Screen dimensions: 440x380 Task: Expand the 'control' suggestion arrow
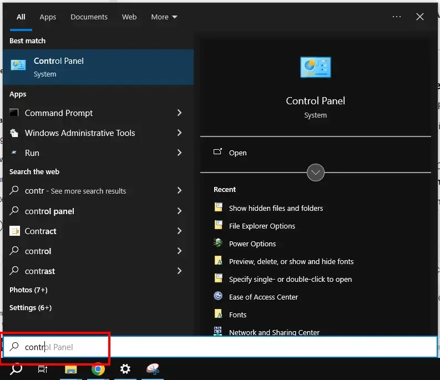point(180,251)
